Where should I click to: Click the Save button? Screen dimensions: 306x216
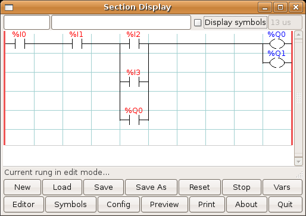click(x=104, y=187)
